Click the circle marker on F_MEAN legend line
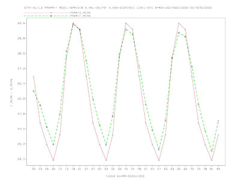Viewport: 238px width, 184px height. (51, 16)
